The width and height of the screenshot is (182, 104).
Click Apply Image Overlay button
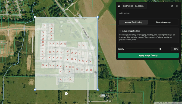click(148, 55)
